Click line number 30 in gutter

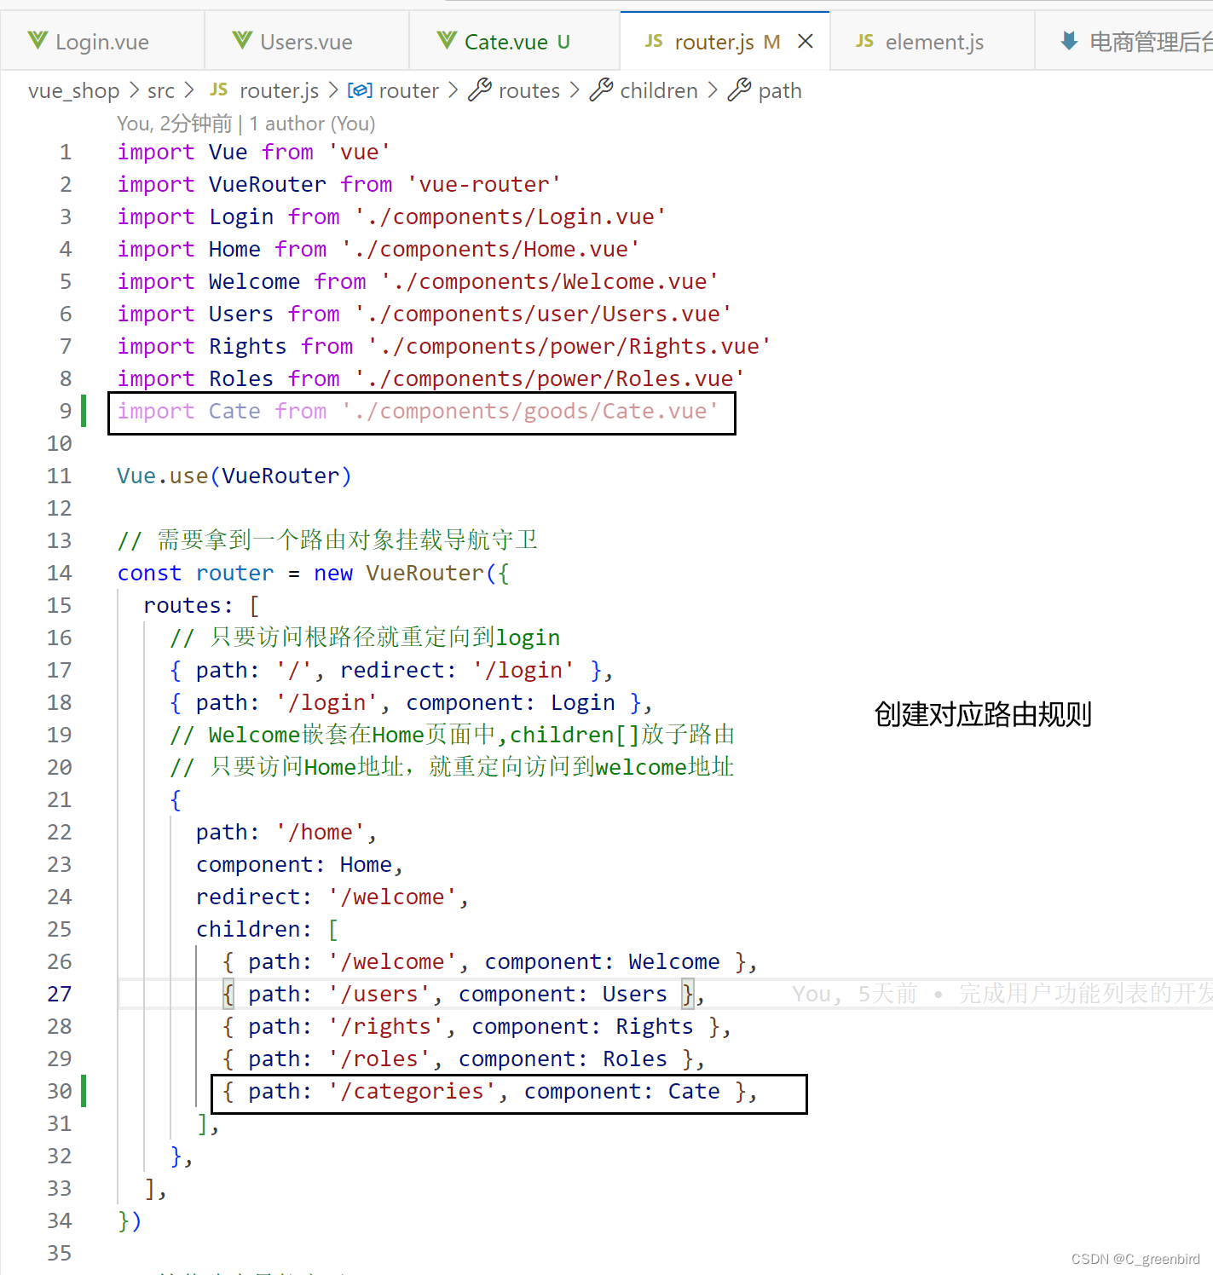(60, 1091)
